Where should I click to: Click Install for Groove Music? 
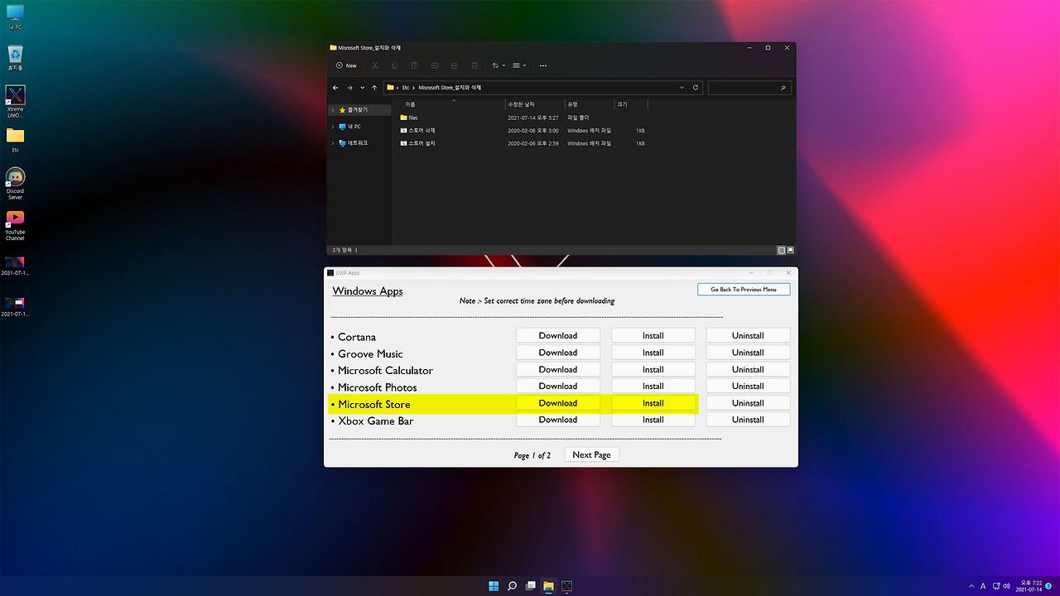pyautogui.click(x=653, y=353)
